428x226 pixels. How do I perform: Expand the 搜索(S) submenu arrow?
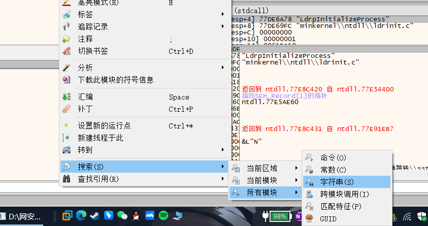click(223, 167)
